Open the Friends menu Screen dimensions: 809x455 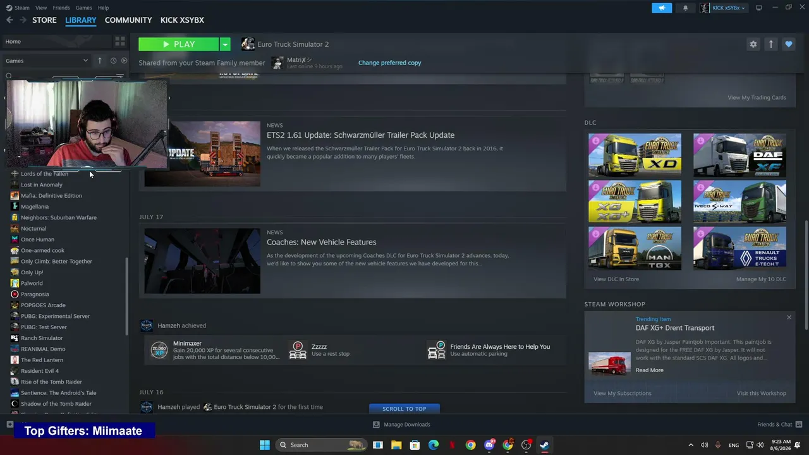tap(61, 8)
